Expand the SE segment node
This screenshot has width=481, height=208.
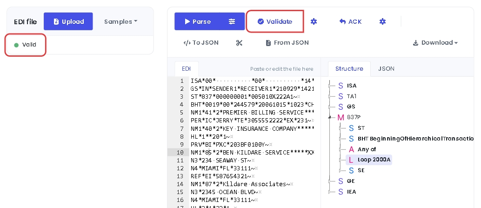click(x=341, y=170)
